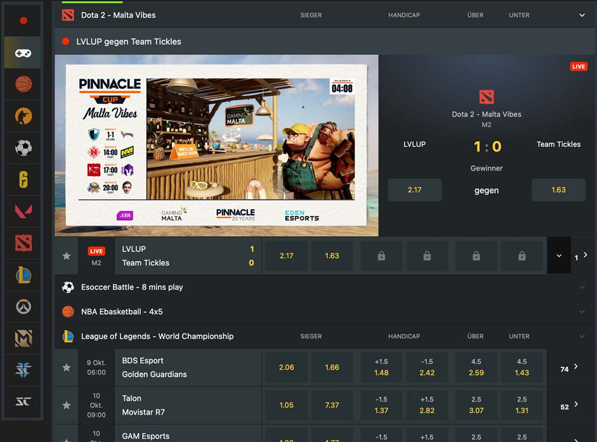The image size is (597, 442).
Task: Open the soccer category in the sidebar
Action: pyautogui.click(x=21, y=147)
